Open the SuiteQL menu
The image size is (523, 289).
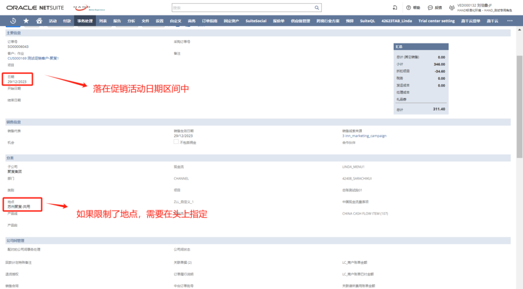point(367,21)
